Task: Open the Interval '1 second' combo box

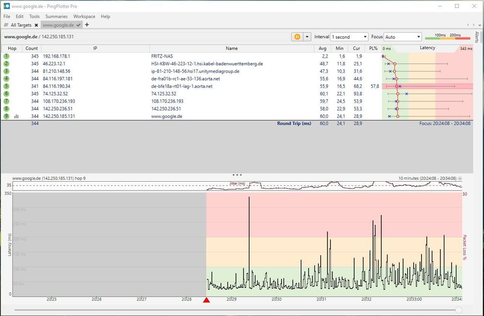Action: pos(349,37)
